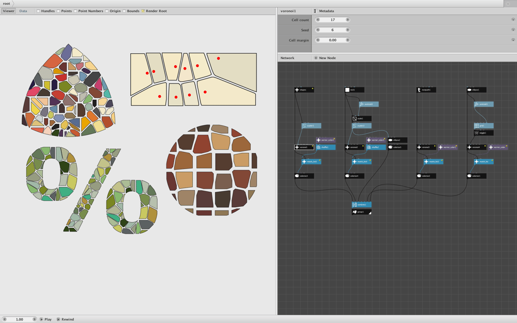Toggle the Point Numbers checkbox
Viewport: 517px width, 323px height.
75,11
